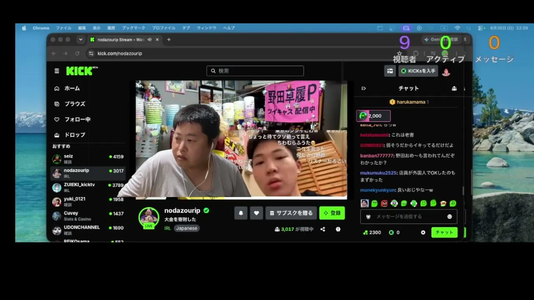Open the 履歴 menu
534x300 pixels.
(111, 28)
